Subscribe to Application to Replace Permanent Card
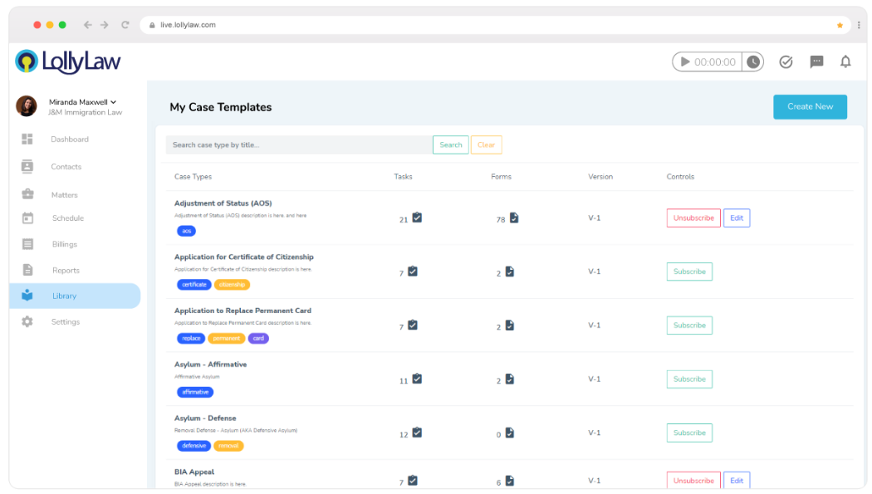The width and height of the screenshot is (872, 494). coord(689,325)
